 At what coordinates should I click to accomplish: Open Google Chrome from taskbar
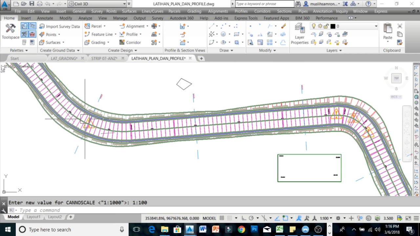click(241, 229)
